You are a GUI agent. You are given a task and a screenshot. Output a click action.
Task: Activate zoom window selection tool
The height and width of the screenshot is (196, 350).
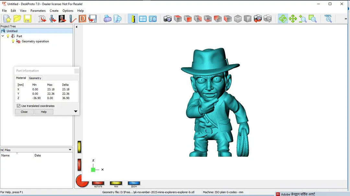[x=313, y=19]
